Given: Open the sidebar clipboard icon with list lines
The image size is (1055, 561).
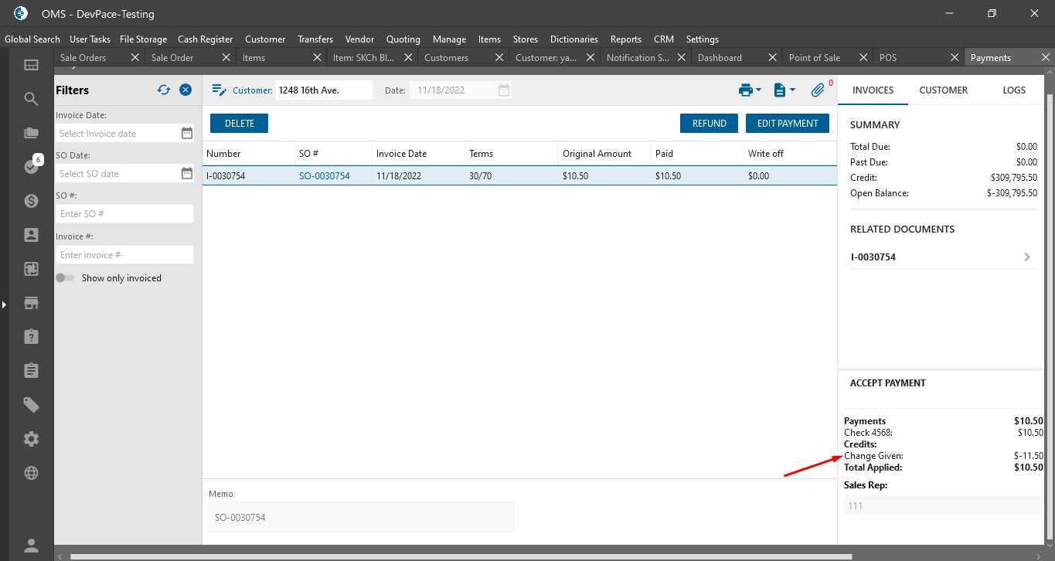Looking at the screenshot, I should pos(31,370).
